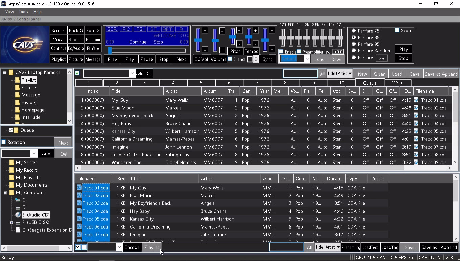Click the Filenaming button
Screen dimensions: 460x261
click(x=351, y=247)
